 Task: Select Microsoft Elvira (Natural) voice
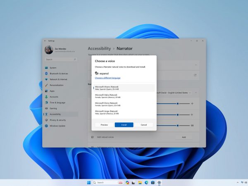click(124, 104)
